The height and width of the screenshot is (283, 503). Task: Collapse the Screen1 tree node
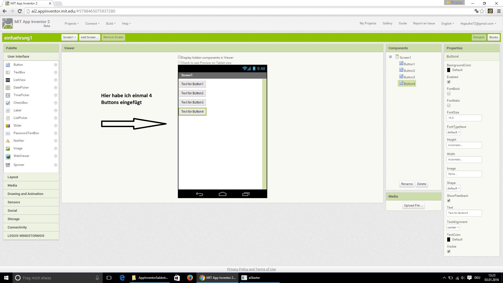coord(390,57)
